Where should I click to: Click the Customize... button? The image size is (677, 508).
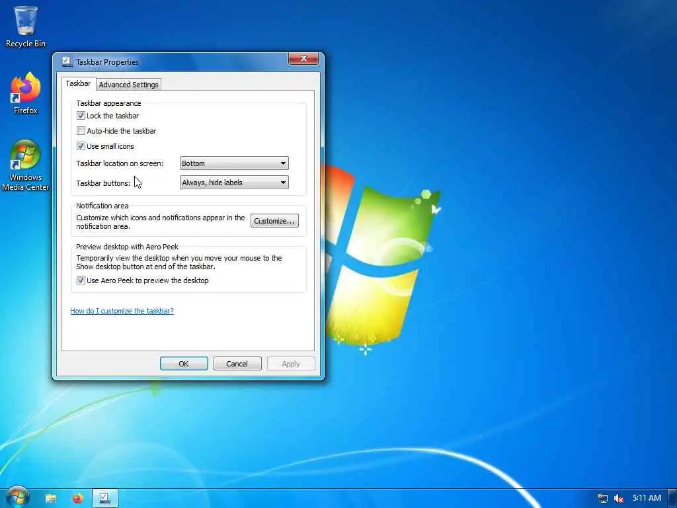click(274, 221)
